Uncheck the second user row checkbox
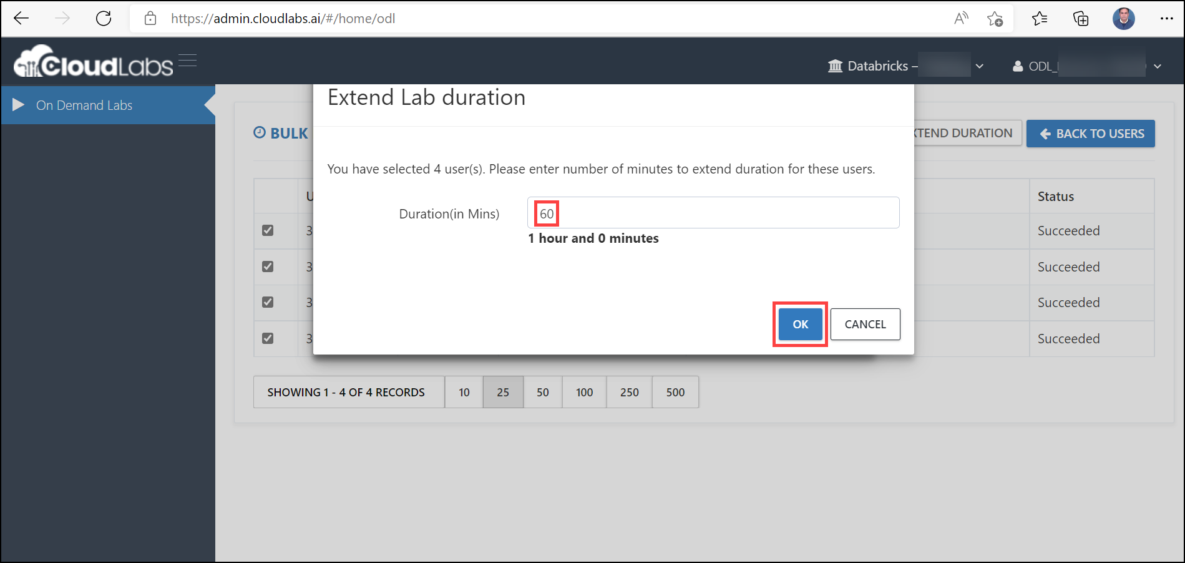The image size is (1185, 563). coord(268,267)
